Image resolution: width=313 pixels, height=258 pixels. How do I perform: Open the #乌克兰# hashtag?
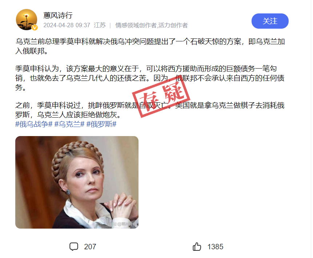pos(69,124)
